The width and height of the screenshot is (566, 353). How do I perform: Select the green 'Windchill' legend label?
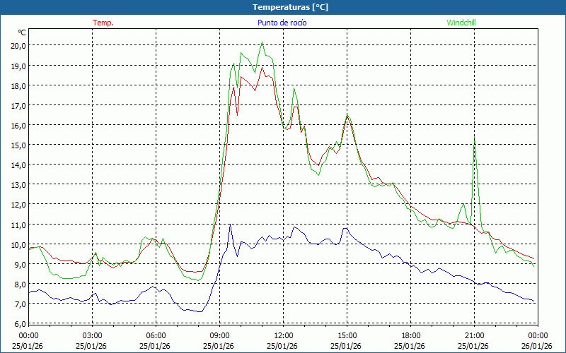(x=461, y=23)
